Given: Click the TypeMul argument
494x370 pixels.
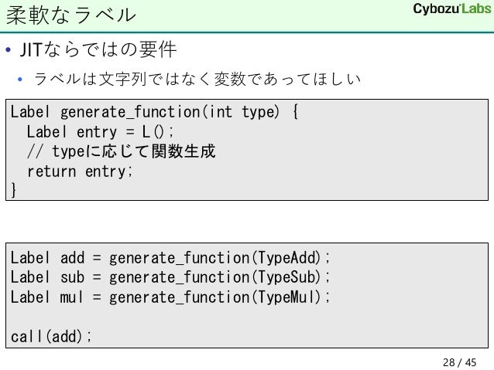Looking at the screenshot, I should 286,297.
